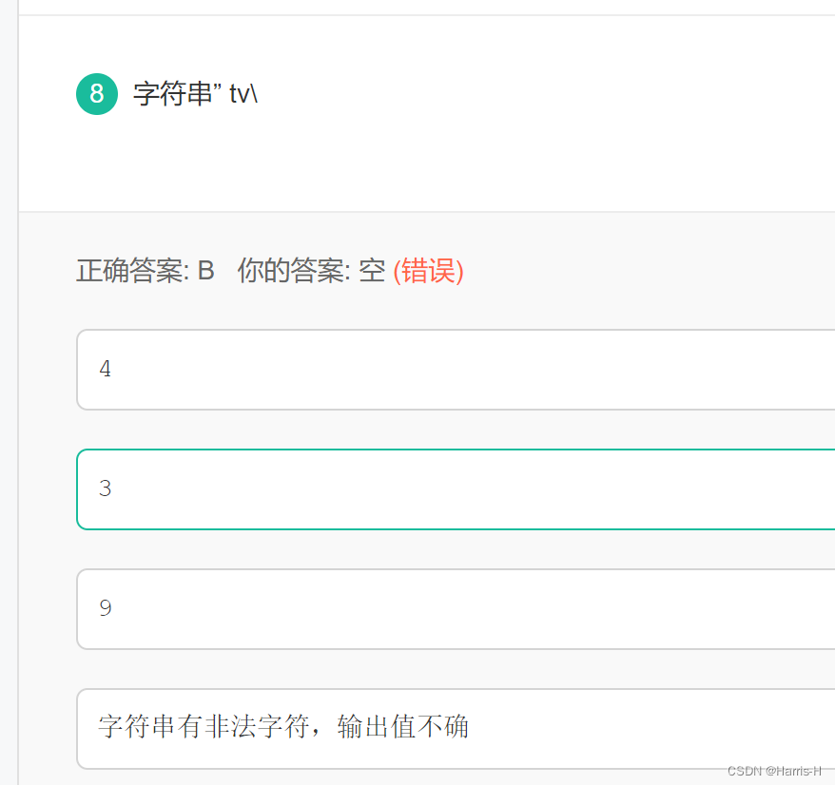Click the @Harris-H author watermark
The image size is (835, 785).
coord(794,771)
